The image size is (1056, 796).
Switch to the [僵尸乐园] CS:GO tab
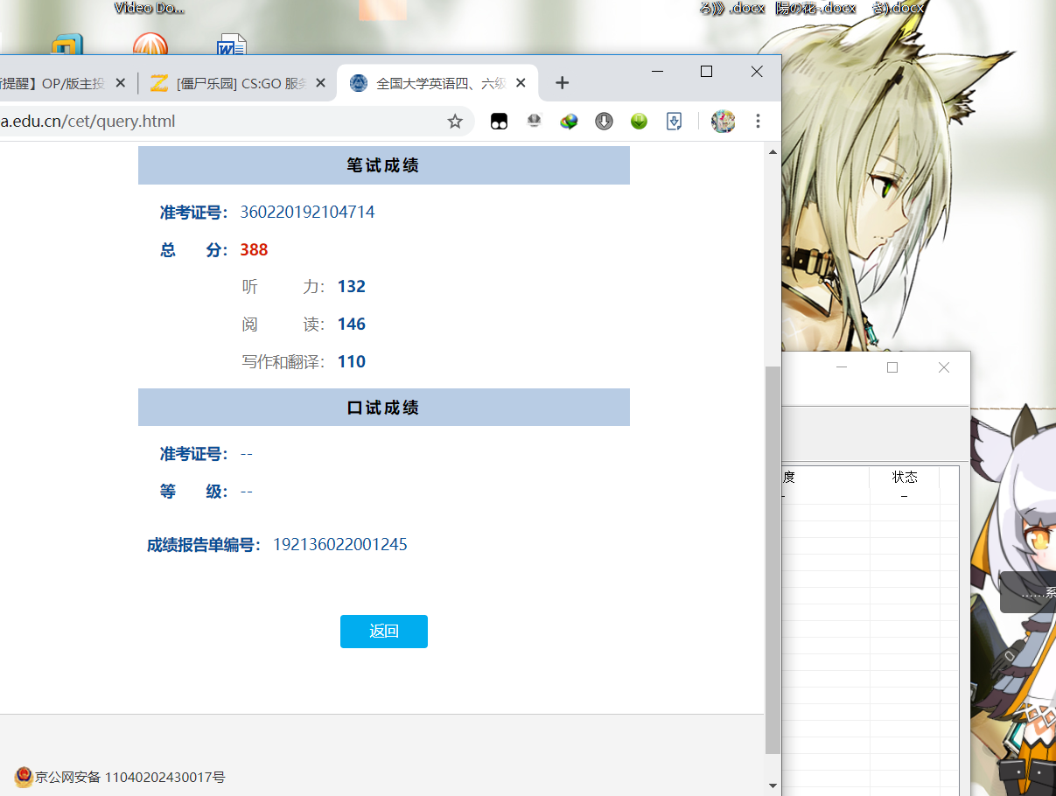[x=236, y=82]
